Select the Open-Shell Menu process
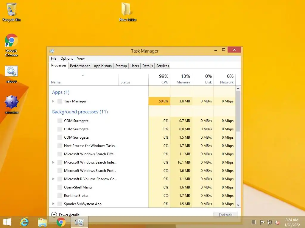This screenshot has height=228, width=305. [x=142, y=187]
